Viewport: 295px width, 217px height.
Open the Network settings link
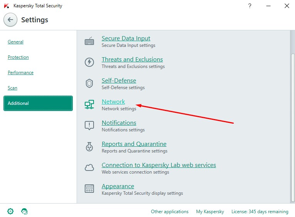(113, 102)
